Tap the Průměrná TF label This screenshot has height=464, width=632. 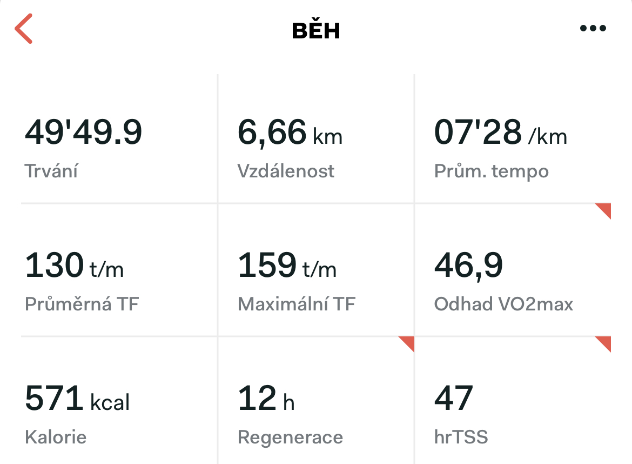[82, 304]
